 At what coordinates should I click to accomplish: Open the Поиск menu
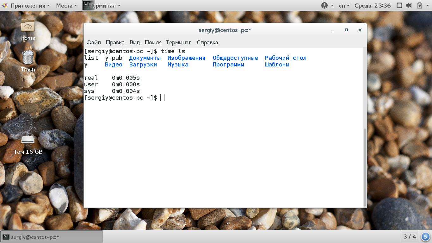click(x=153, y=42)
